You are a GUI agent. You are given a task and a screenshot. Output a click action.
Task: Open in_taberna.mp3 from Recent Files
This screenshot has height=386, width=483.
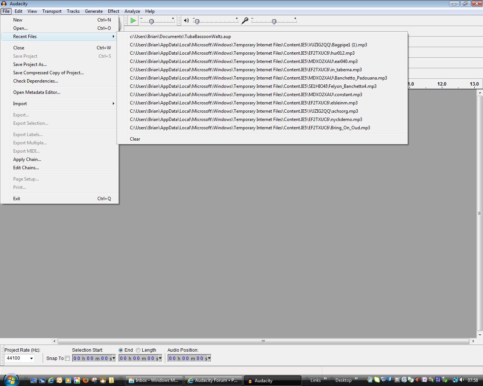tap(245, 70)
